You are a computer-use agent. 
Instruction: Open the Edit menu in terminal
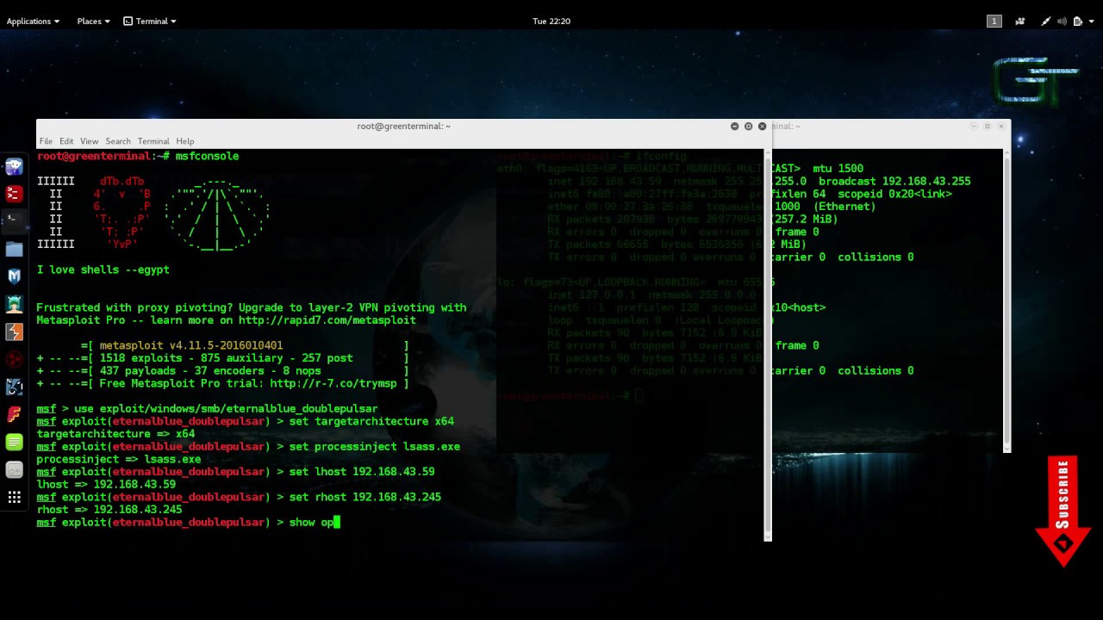click(66, 141)
